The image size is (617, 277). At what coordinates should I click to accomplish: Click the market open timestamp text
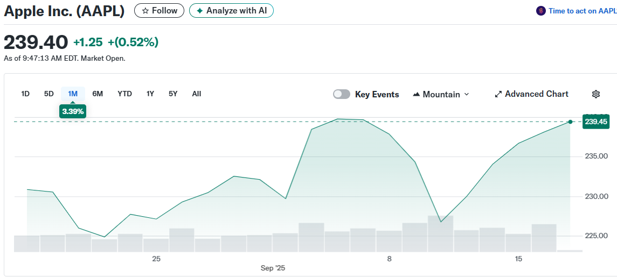coord(65,59)
